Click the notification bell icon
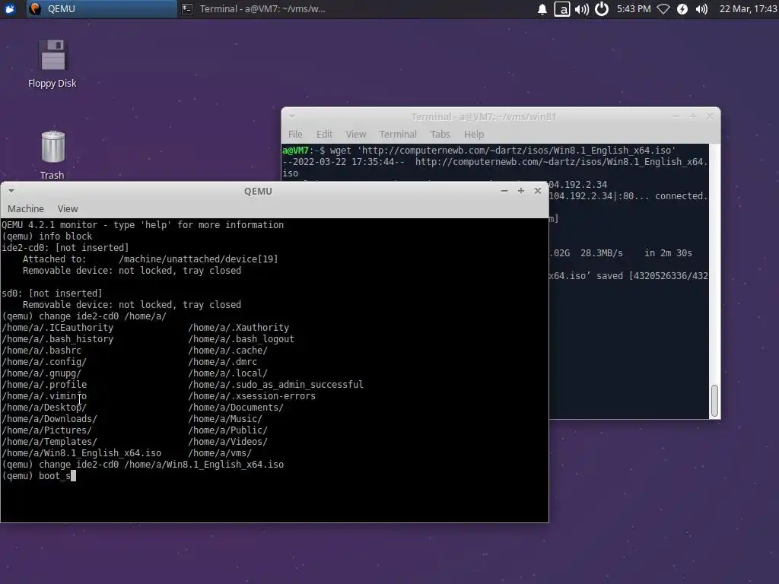Screen dimensions: 779x584 (542, 9)
